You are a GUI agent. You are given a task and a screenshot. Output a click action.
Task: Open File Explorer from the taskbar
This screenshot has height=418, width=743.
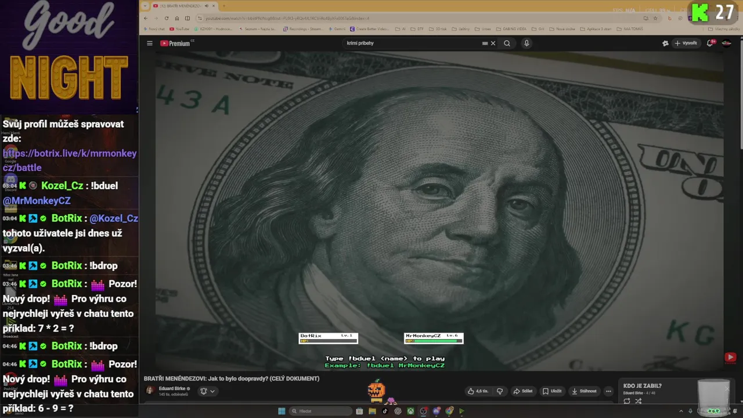tap(372, 411)
